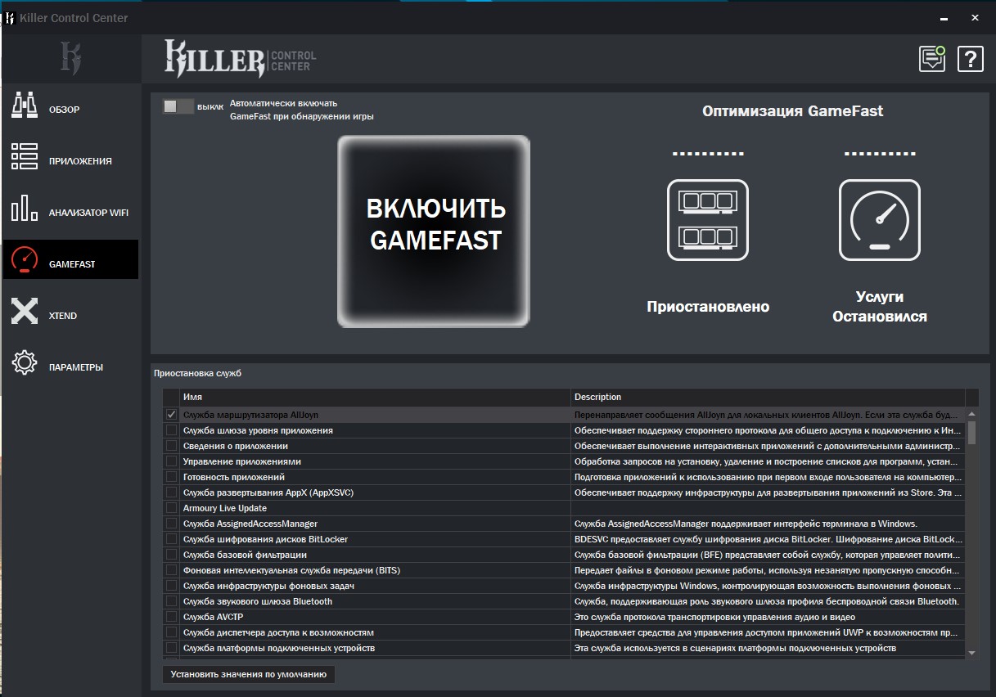Viewport: 996px width, 697px height.
Task: Enable the BitLocker encryption service checkbox
Action: click(x=171, y=539)
